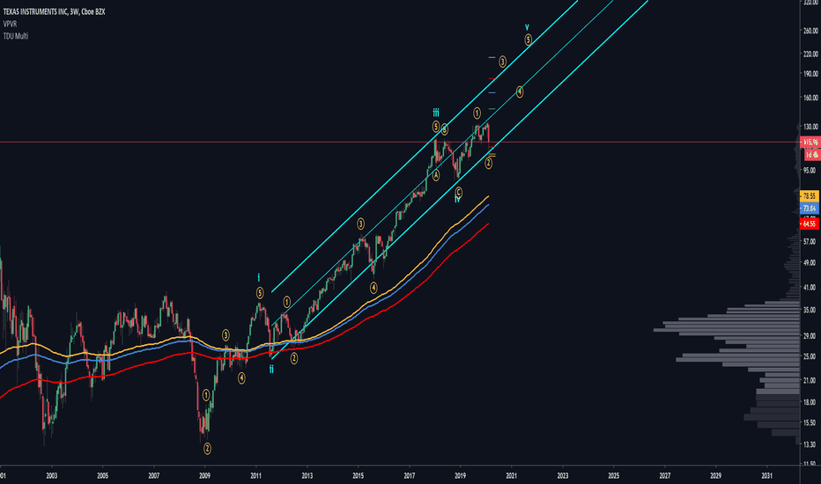Screen dimensions: 821x484
Task: Click the 220.00 price axis label
Action: pos(810,54)
